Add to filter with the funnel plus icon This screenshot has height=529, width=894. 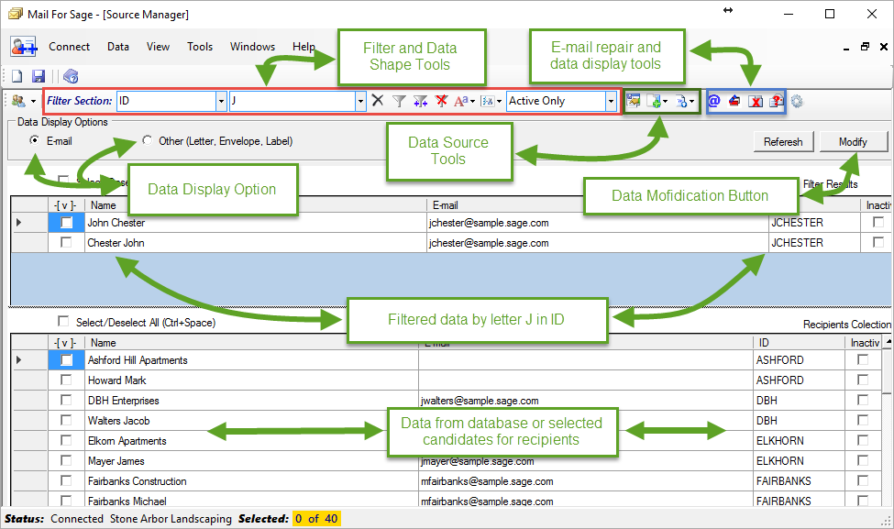tap(420, 101)
